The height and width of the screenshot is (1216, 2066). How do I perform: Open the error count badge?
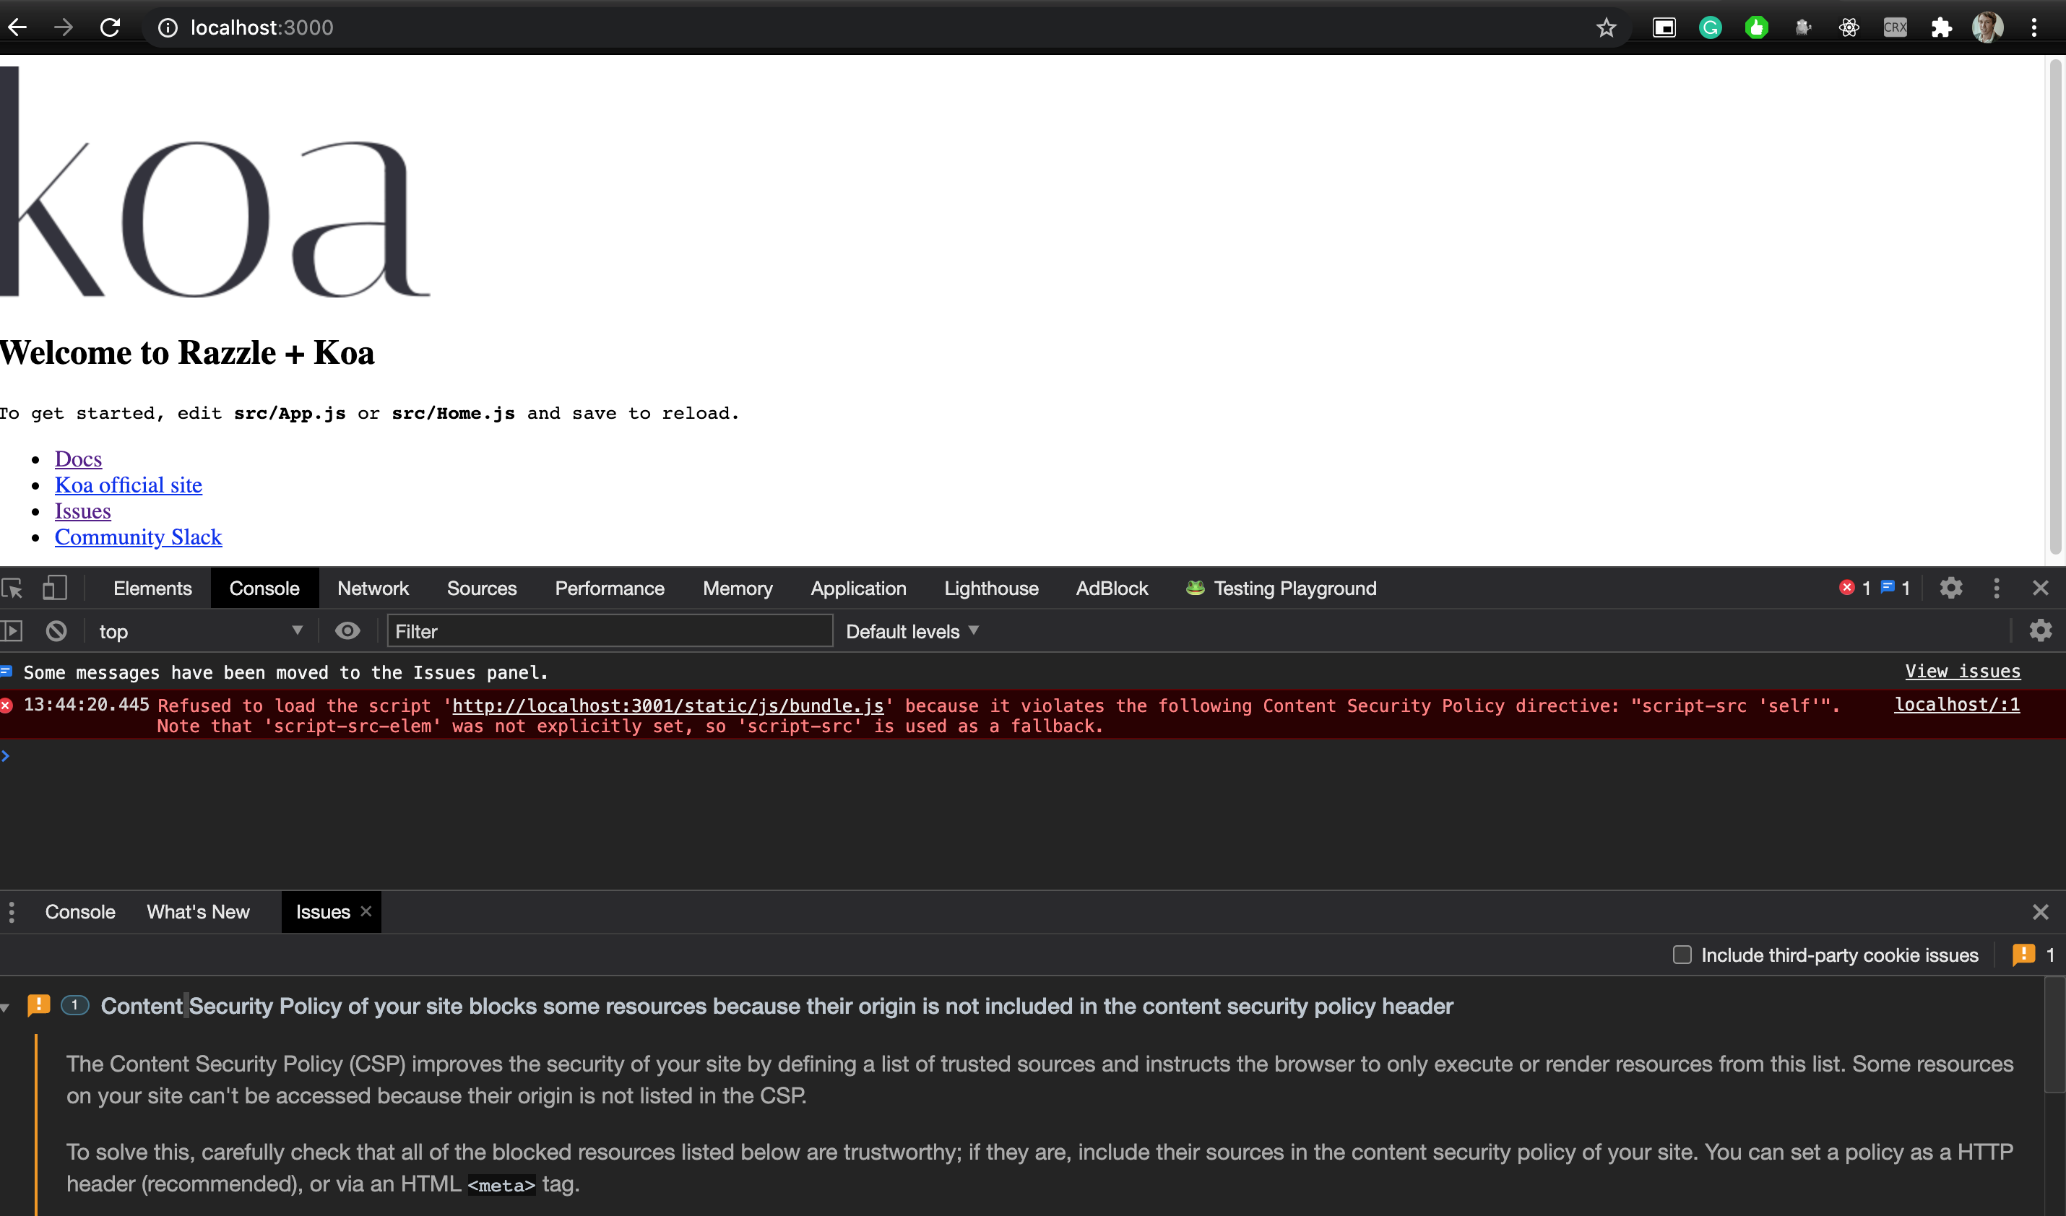point(1854,589)
